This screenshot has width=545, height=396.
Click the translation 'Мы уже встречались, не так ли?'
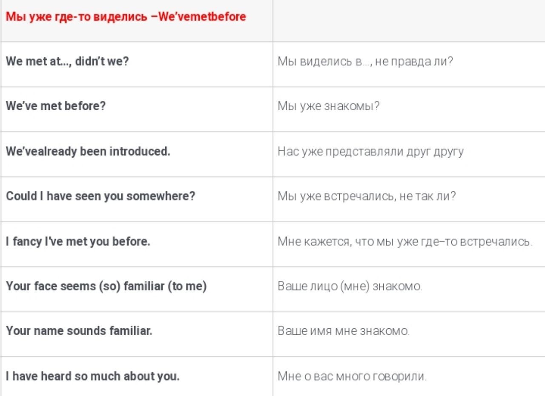367,197
